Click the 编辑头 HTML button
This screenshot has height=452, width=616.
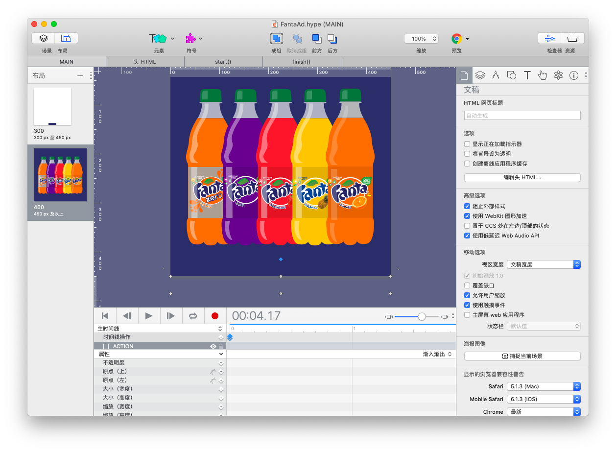[x=522, y=177]
